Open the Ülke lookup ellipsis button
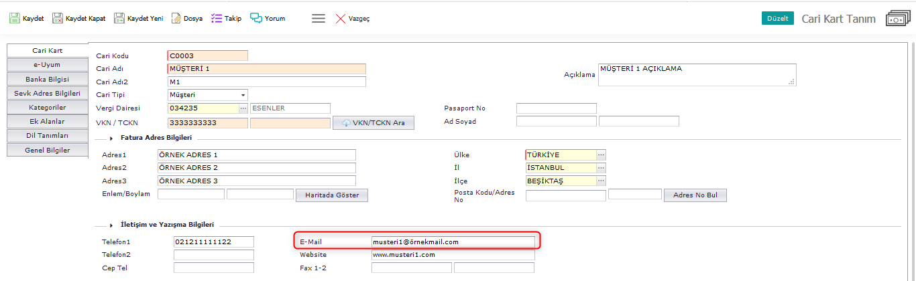 coord(601,155)
